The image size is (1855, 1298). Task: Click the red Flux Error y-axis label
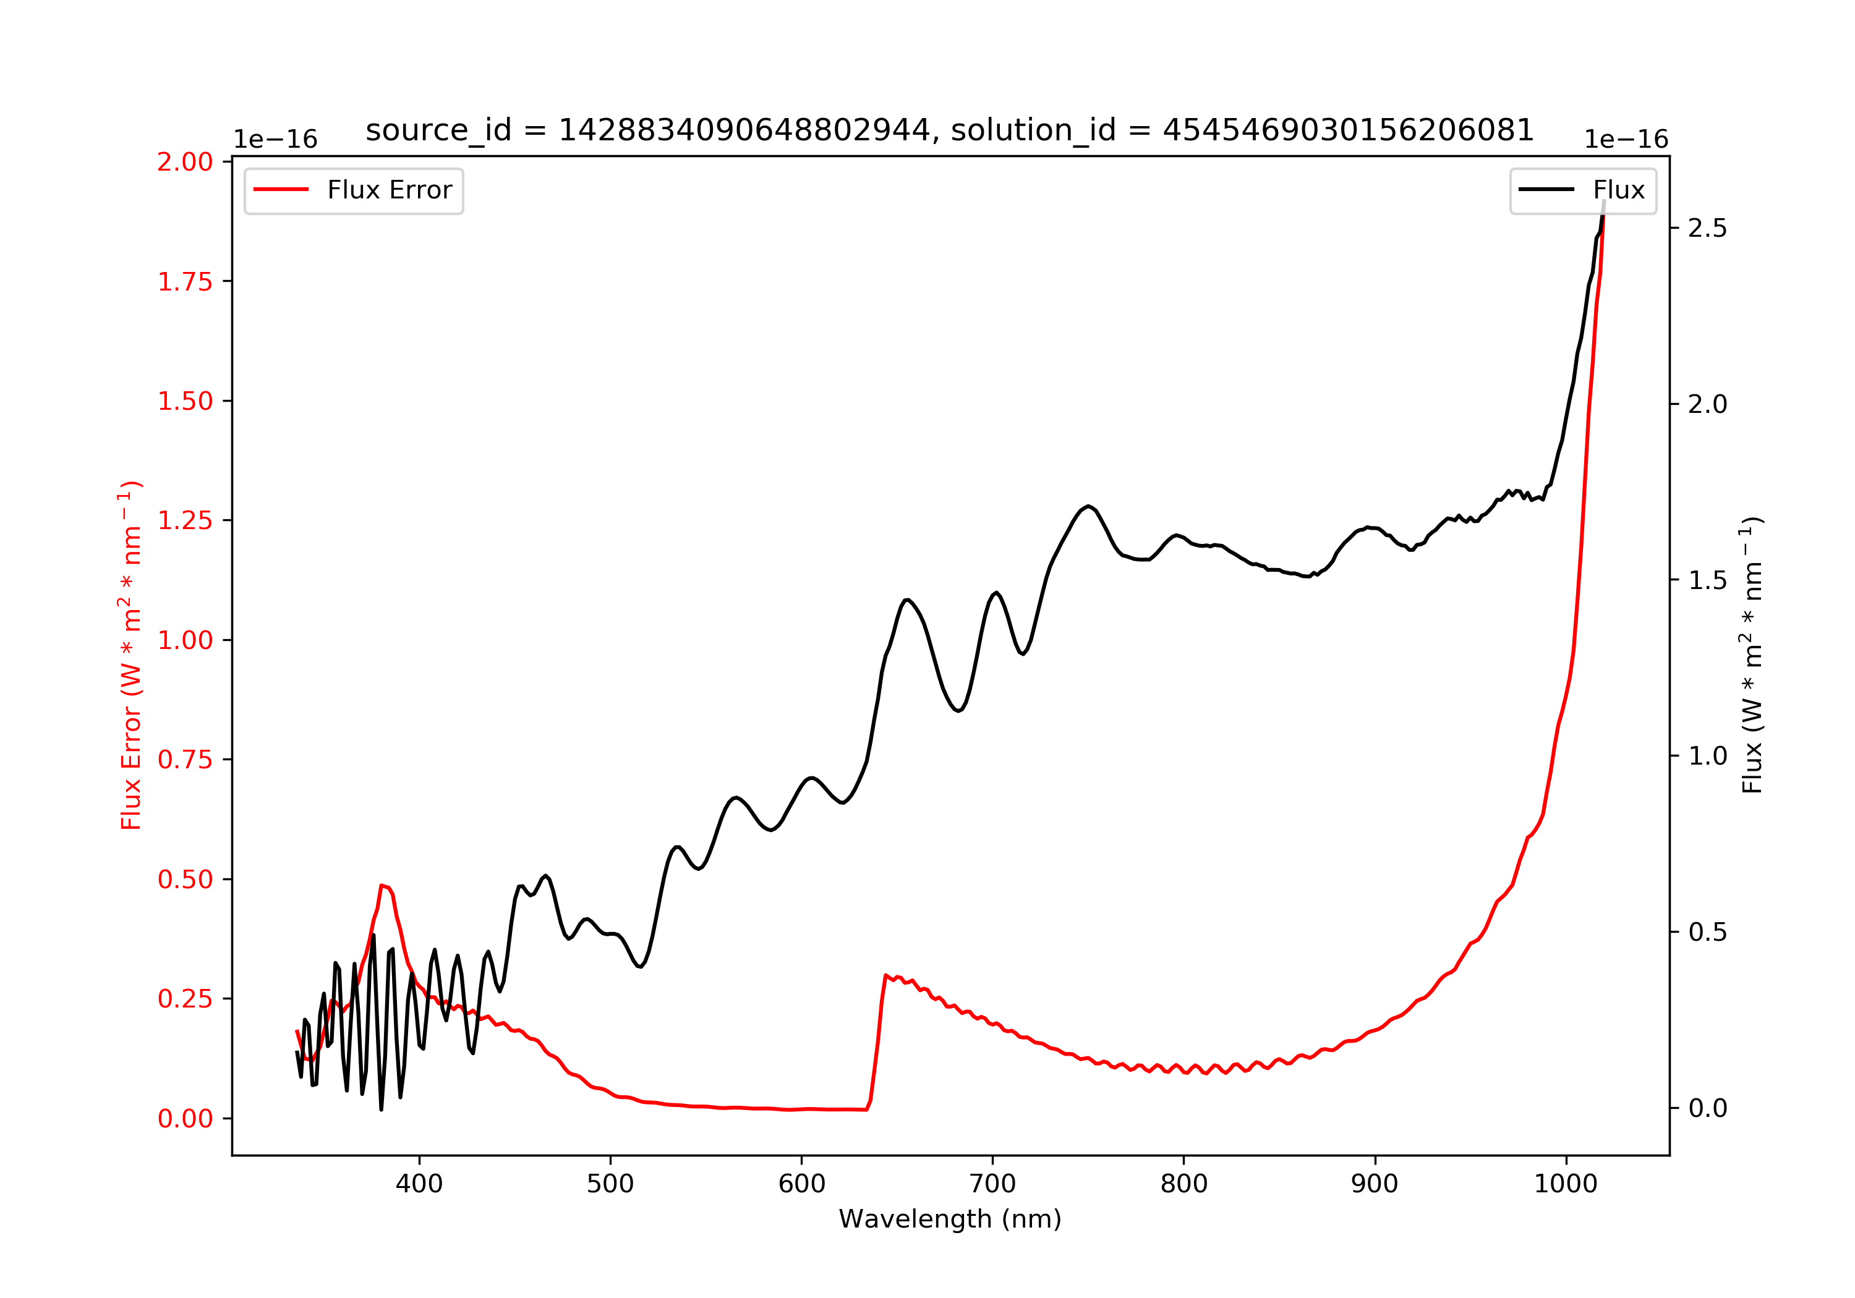pyautogui.click(x=131, y=655)
